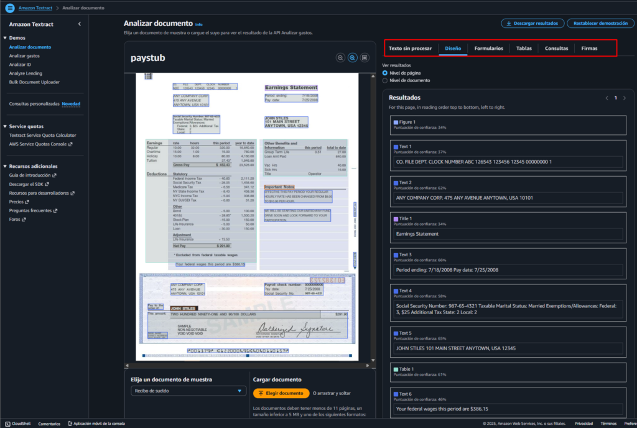The width and height of the screenshot is (637, 428).
Task: Switch to the Formularios tab
Action: [488, 49]
